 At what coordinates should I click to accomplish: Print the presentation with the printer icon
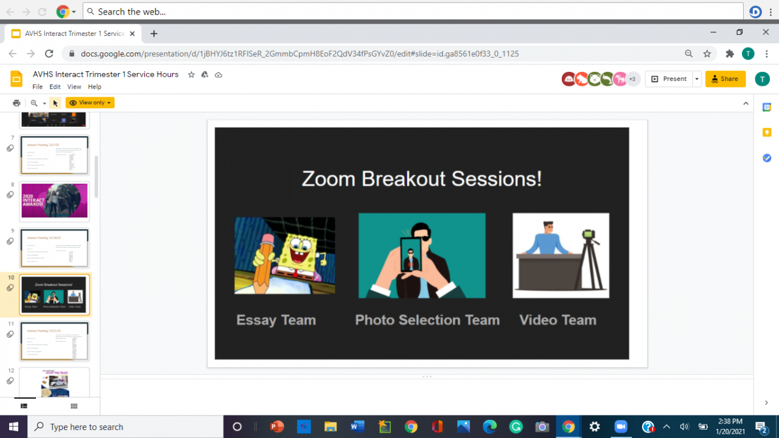tap(16, 103)
